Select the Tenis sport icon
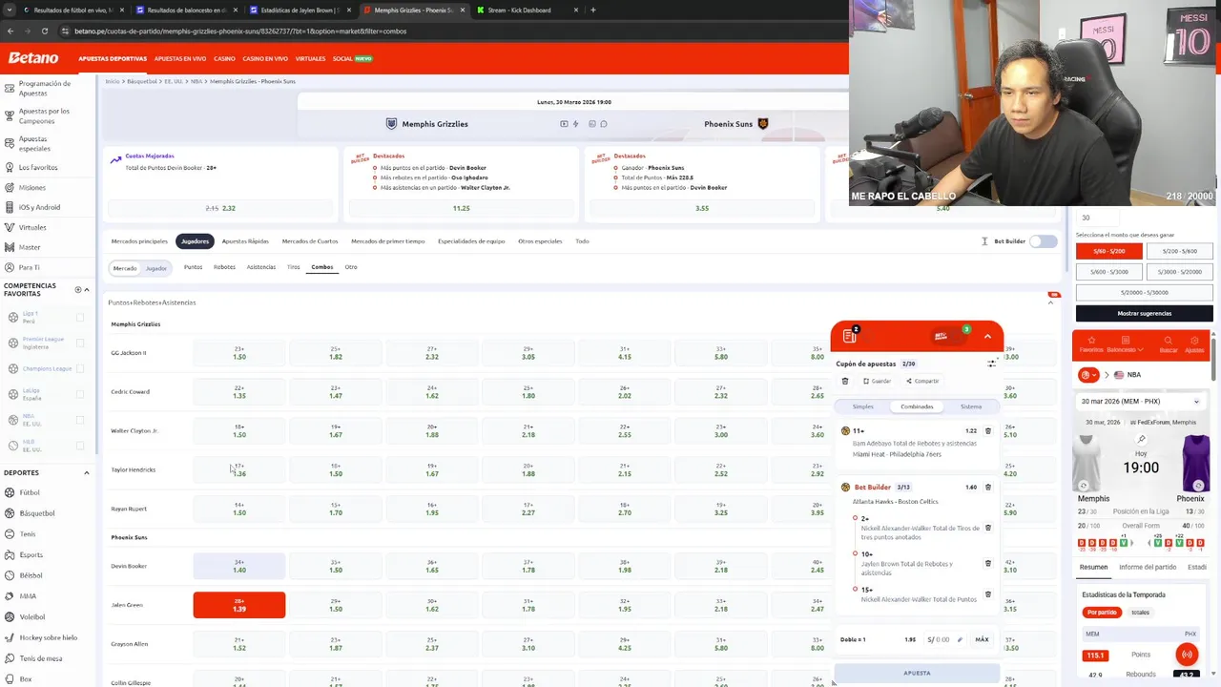1221x687 pixels. coord(10,534)
